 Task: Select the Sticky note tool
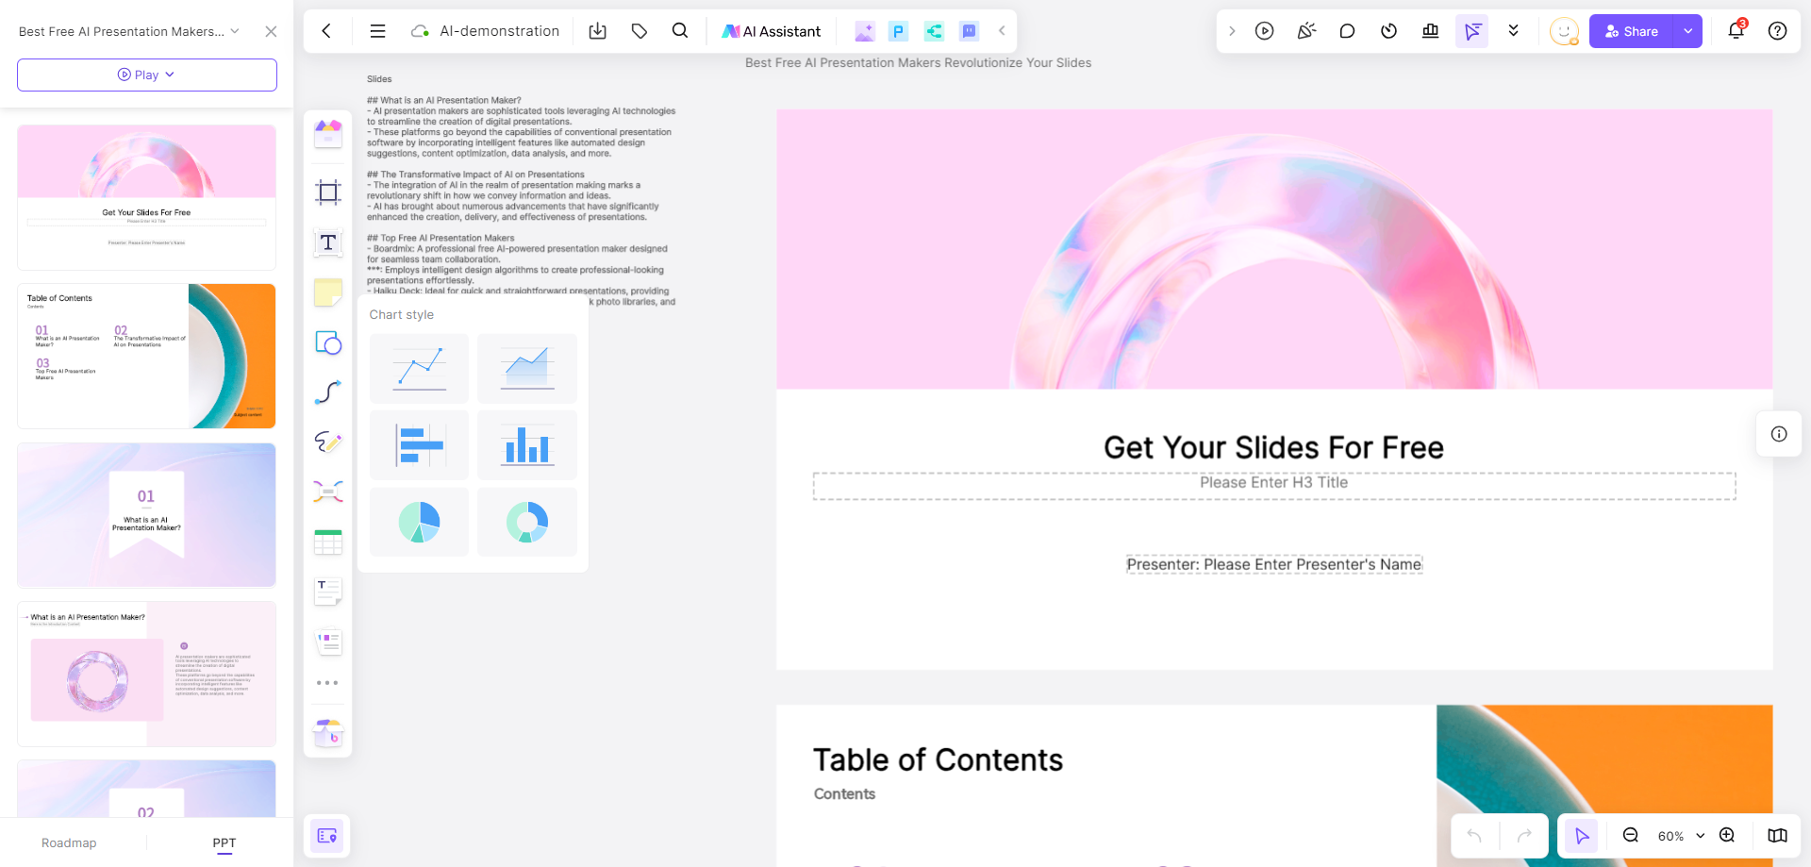coord(328,292)
